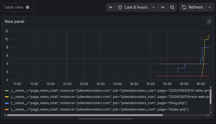Click the New panel title

coord(15,22)
